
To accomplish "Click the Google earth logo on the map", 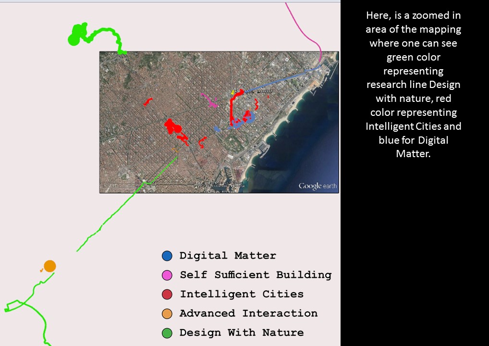I will pyautogui.click(x=318, y=186).
